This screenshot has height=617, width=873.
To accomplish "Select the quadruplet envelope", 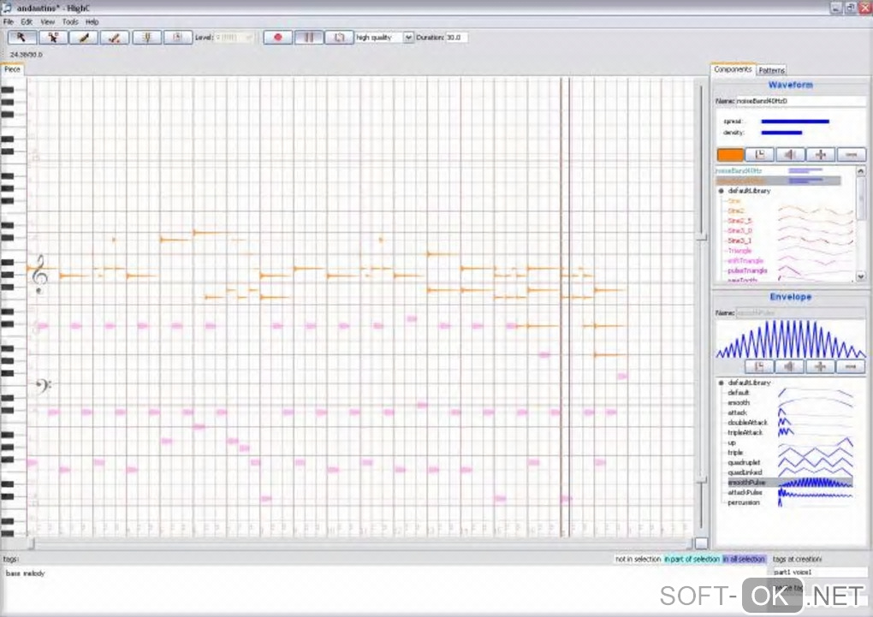I will click(x=744, y=463).
